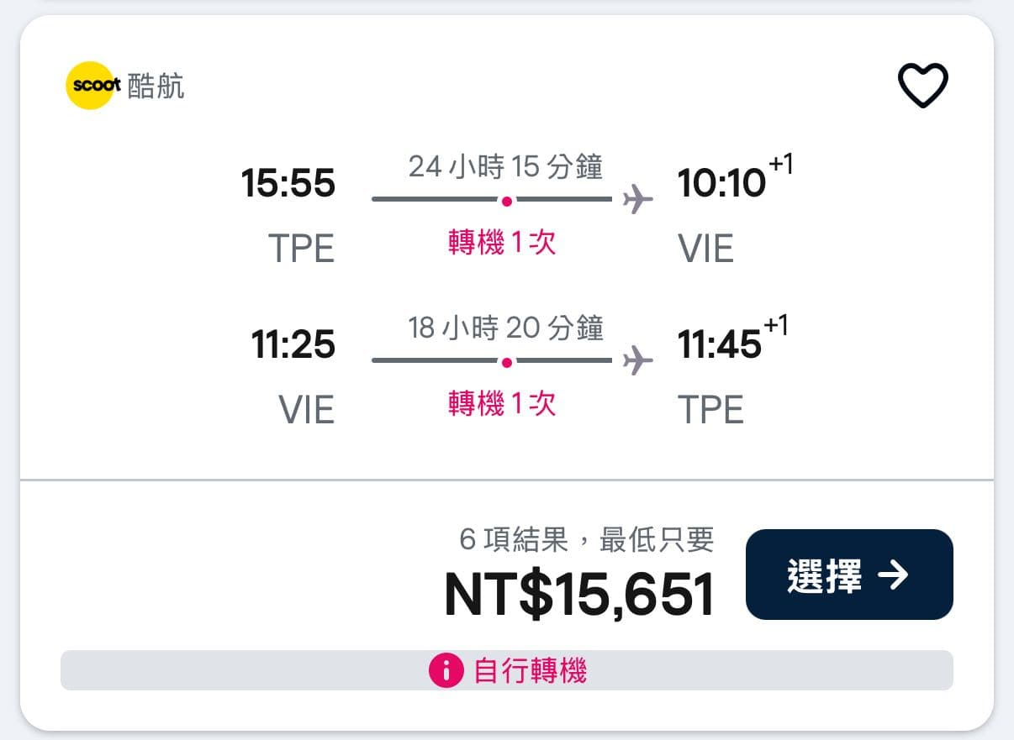
Task: Click the arrow on the 選擇 button
Action: tap(893, 575)
